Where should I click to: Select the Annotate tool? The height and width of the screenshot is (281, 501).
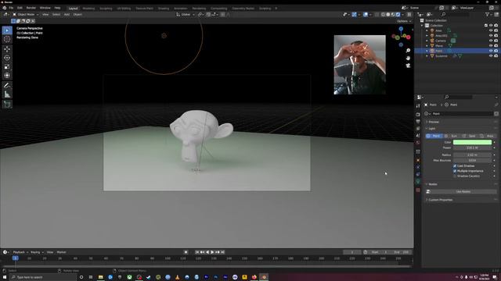tap(7, 85)
